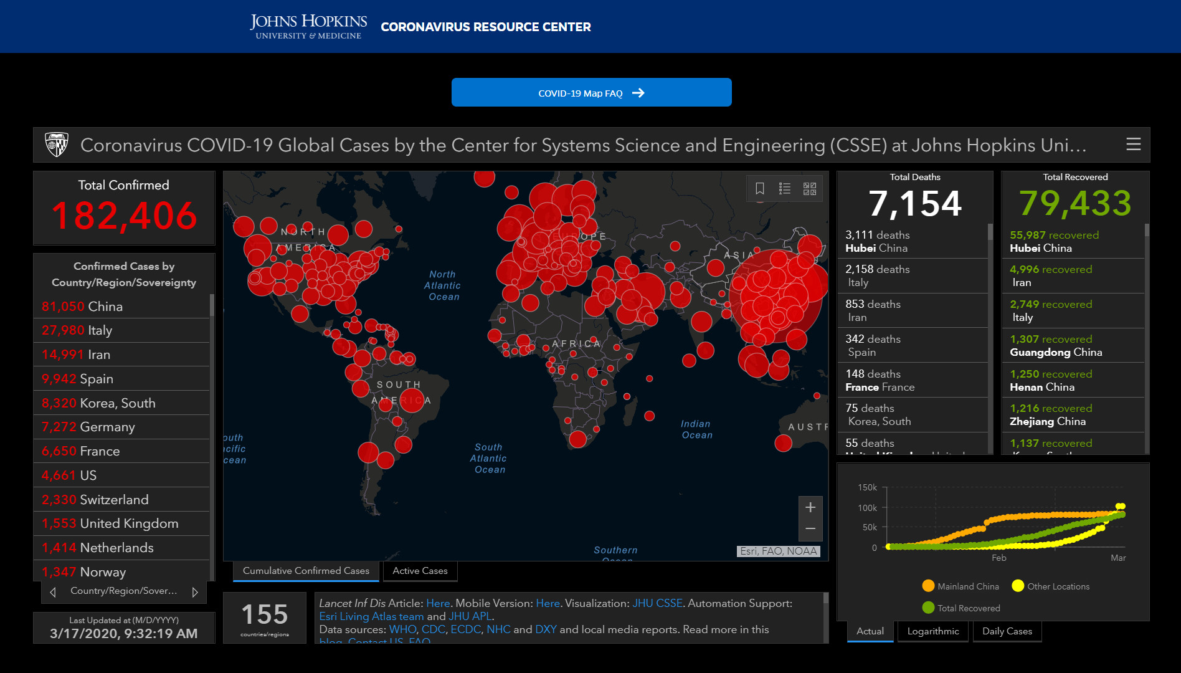Toggle Other Locations legend series

tap(1051, 586)
